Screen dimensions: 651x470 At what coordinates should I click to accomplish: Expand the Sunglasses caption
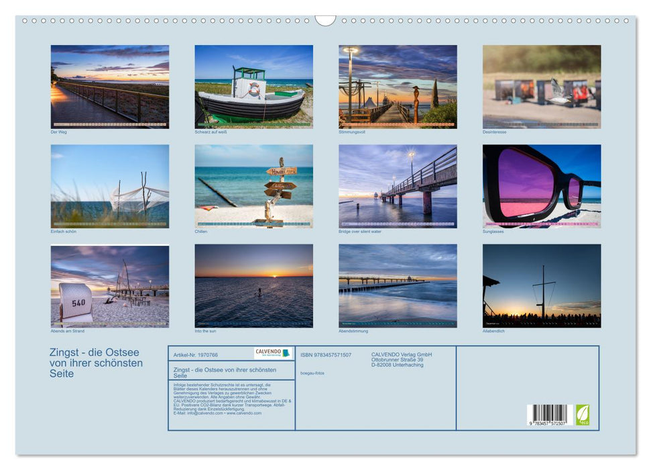click(493, 231)
